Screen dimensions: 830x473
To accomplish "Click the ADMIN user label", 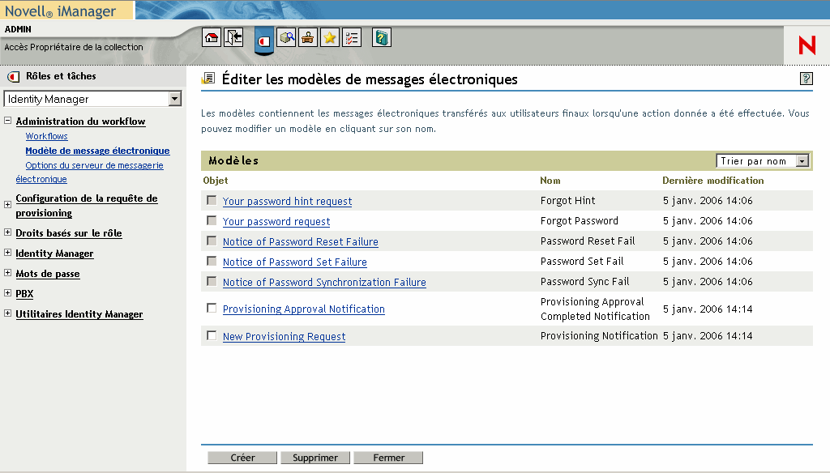I will point(18,30).
